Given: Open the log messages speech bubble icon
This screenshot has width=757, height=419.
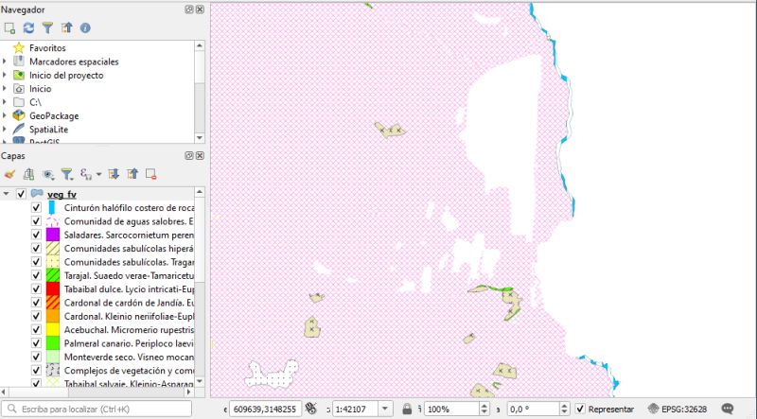Looking at the screenshot, I should click(x=727, y=409).
